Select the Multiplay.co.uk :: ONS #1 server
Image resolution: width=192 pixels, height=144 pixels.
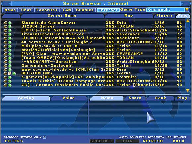coord(51,46)
